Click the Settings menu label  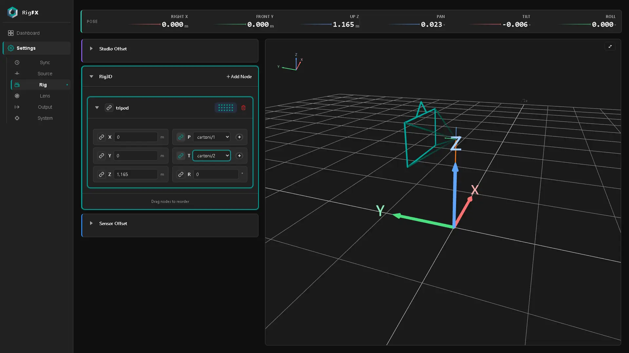[26, 48]
